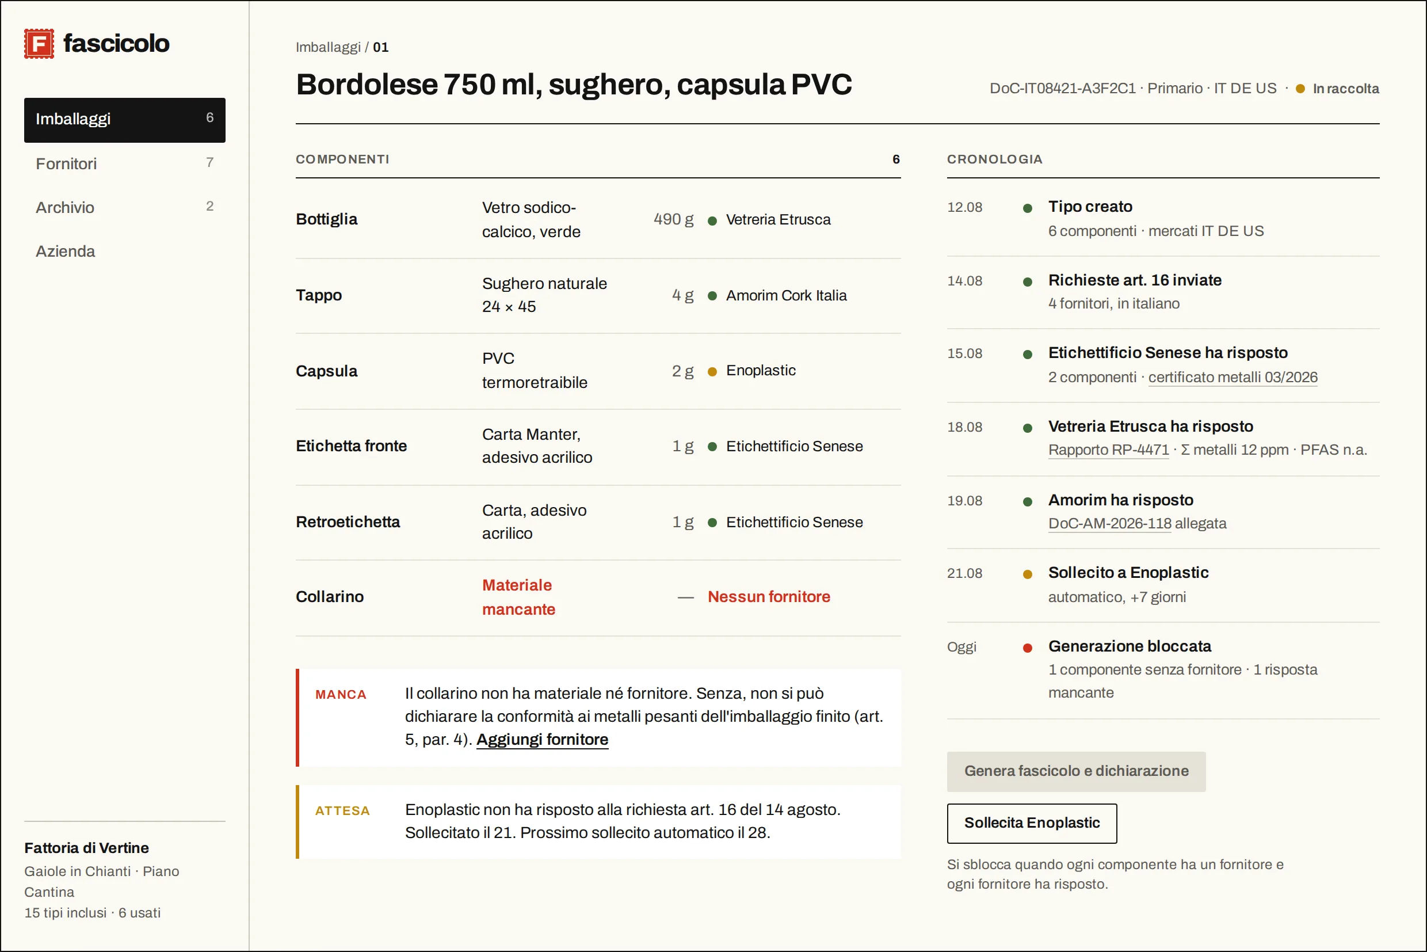Viewport: 1427px width, 952px height.
Task: Open Rapporto RP-4471 link
Action: click(x=1108, y=450)
